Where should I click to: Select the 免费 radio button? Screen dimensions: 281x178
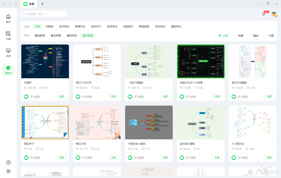click(x=235, y=36)
